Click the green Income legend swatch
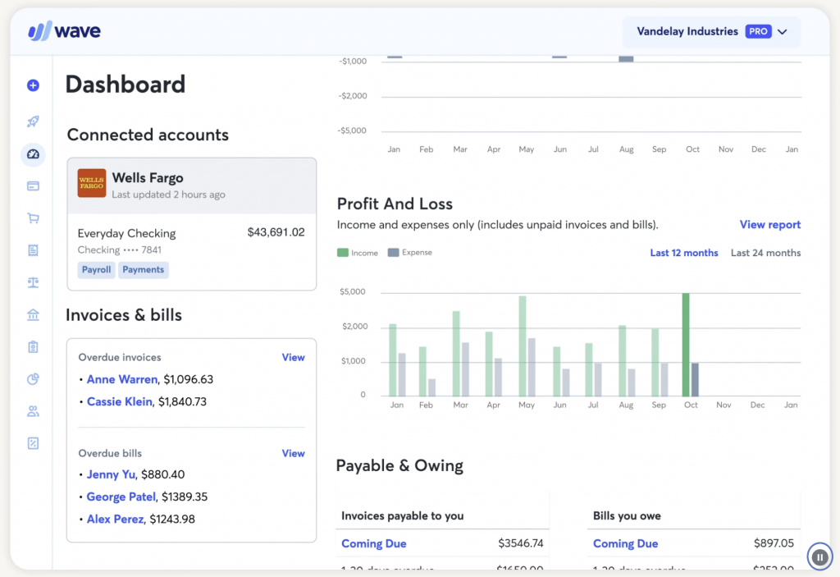The width and height of the screenshot is (840, 577). click(x=342, y=253)
